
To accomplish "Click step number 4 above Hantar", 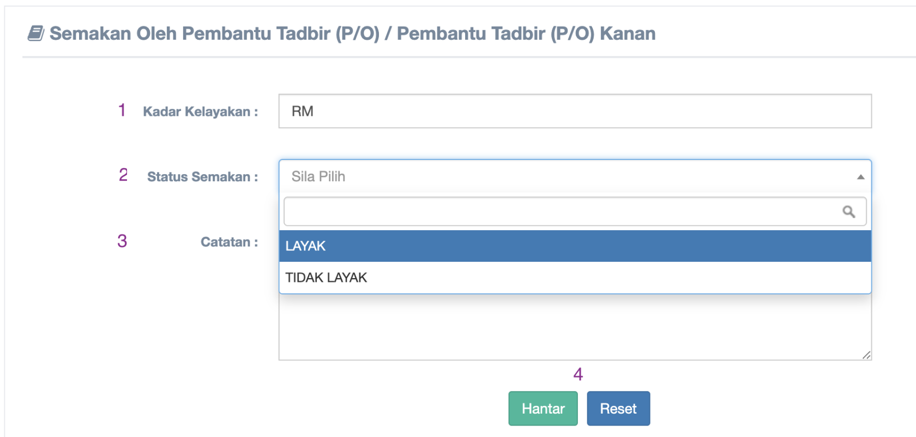I will click(578, 374).
